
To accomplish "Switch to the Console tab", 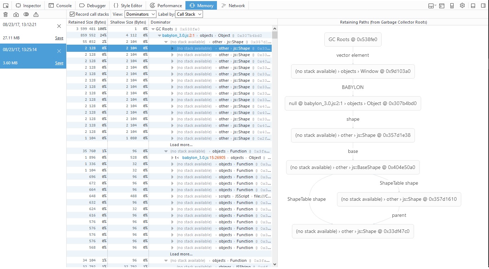I will tap(60, 5).
